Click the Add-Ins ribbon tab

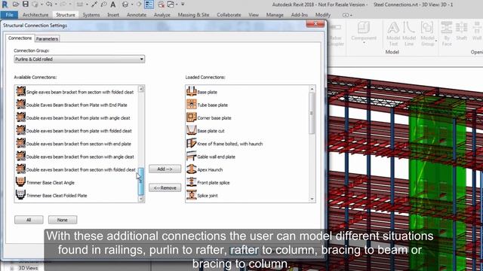tap(300, 15)
